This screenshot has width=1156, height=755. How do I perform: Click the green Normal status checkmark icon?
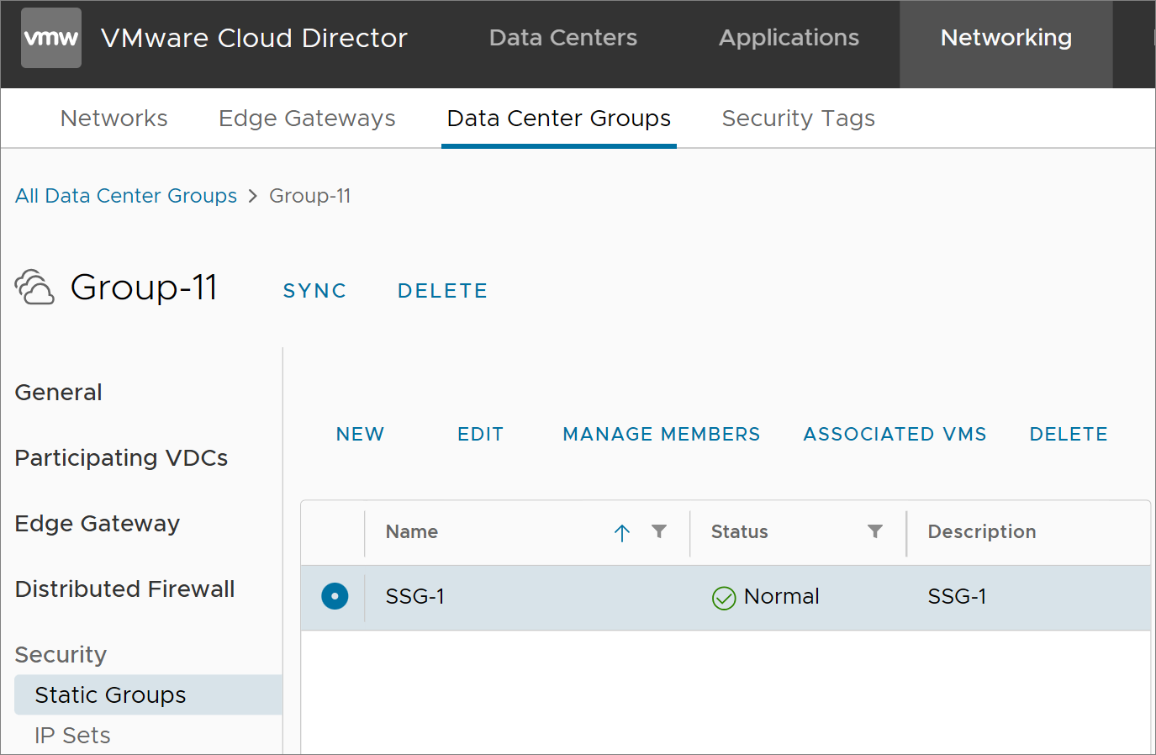coord(724,598)
